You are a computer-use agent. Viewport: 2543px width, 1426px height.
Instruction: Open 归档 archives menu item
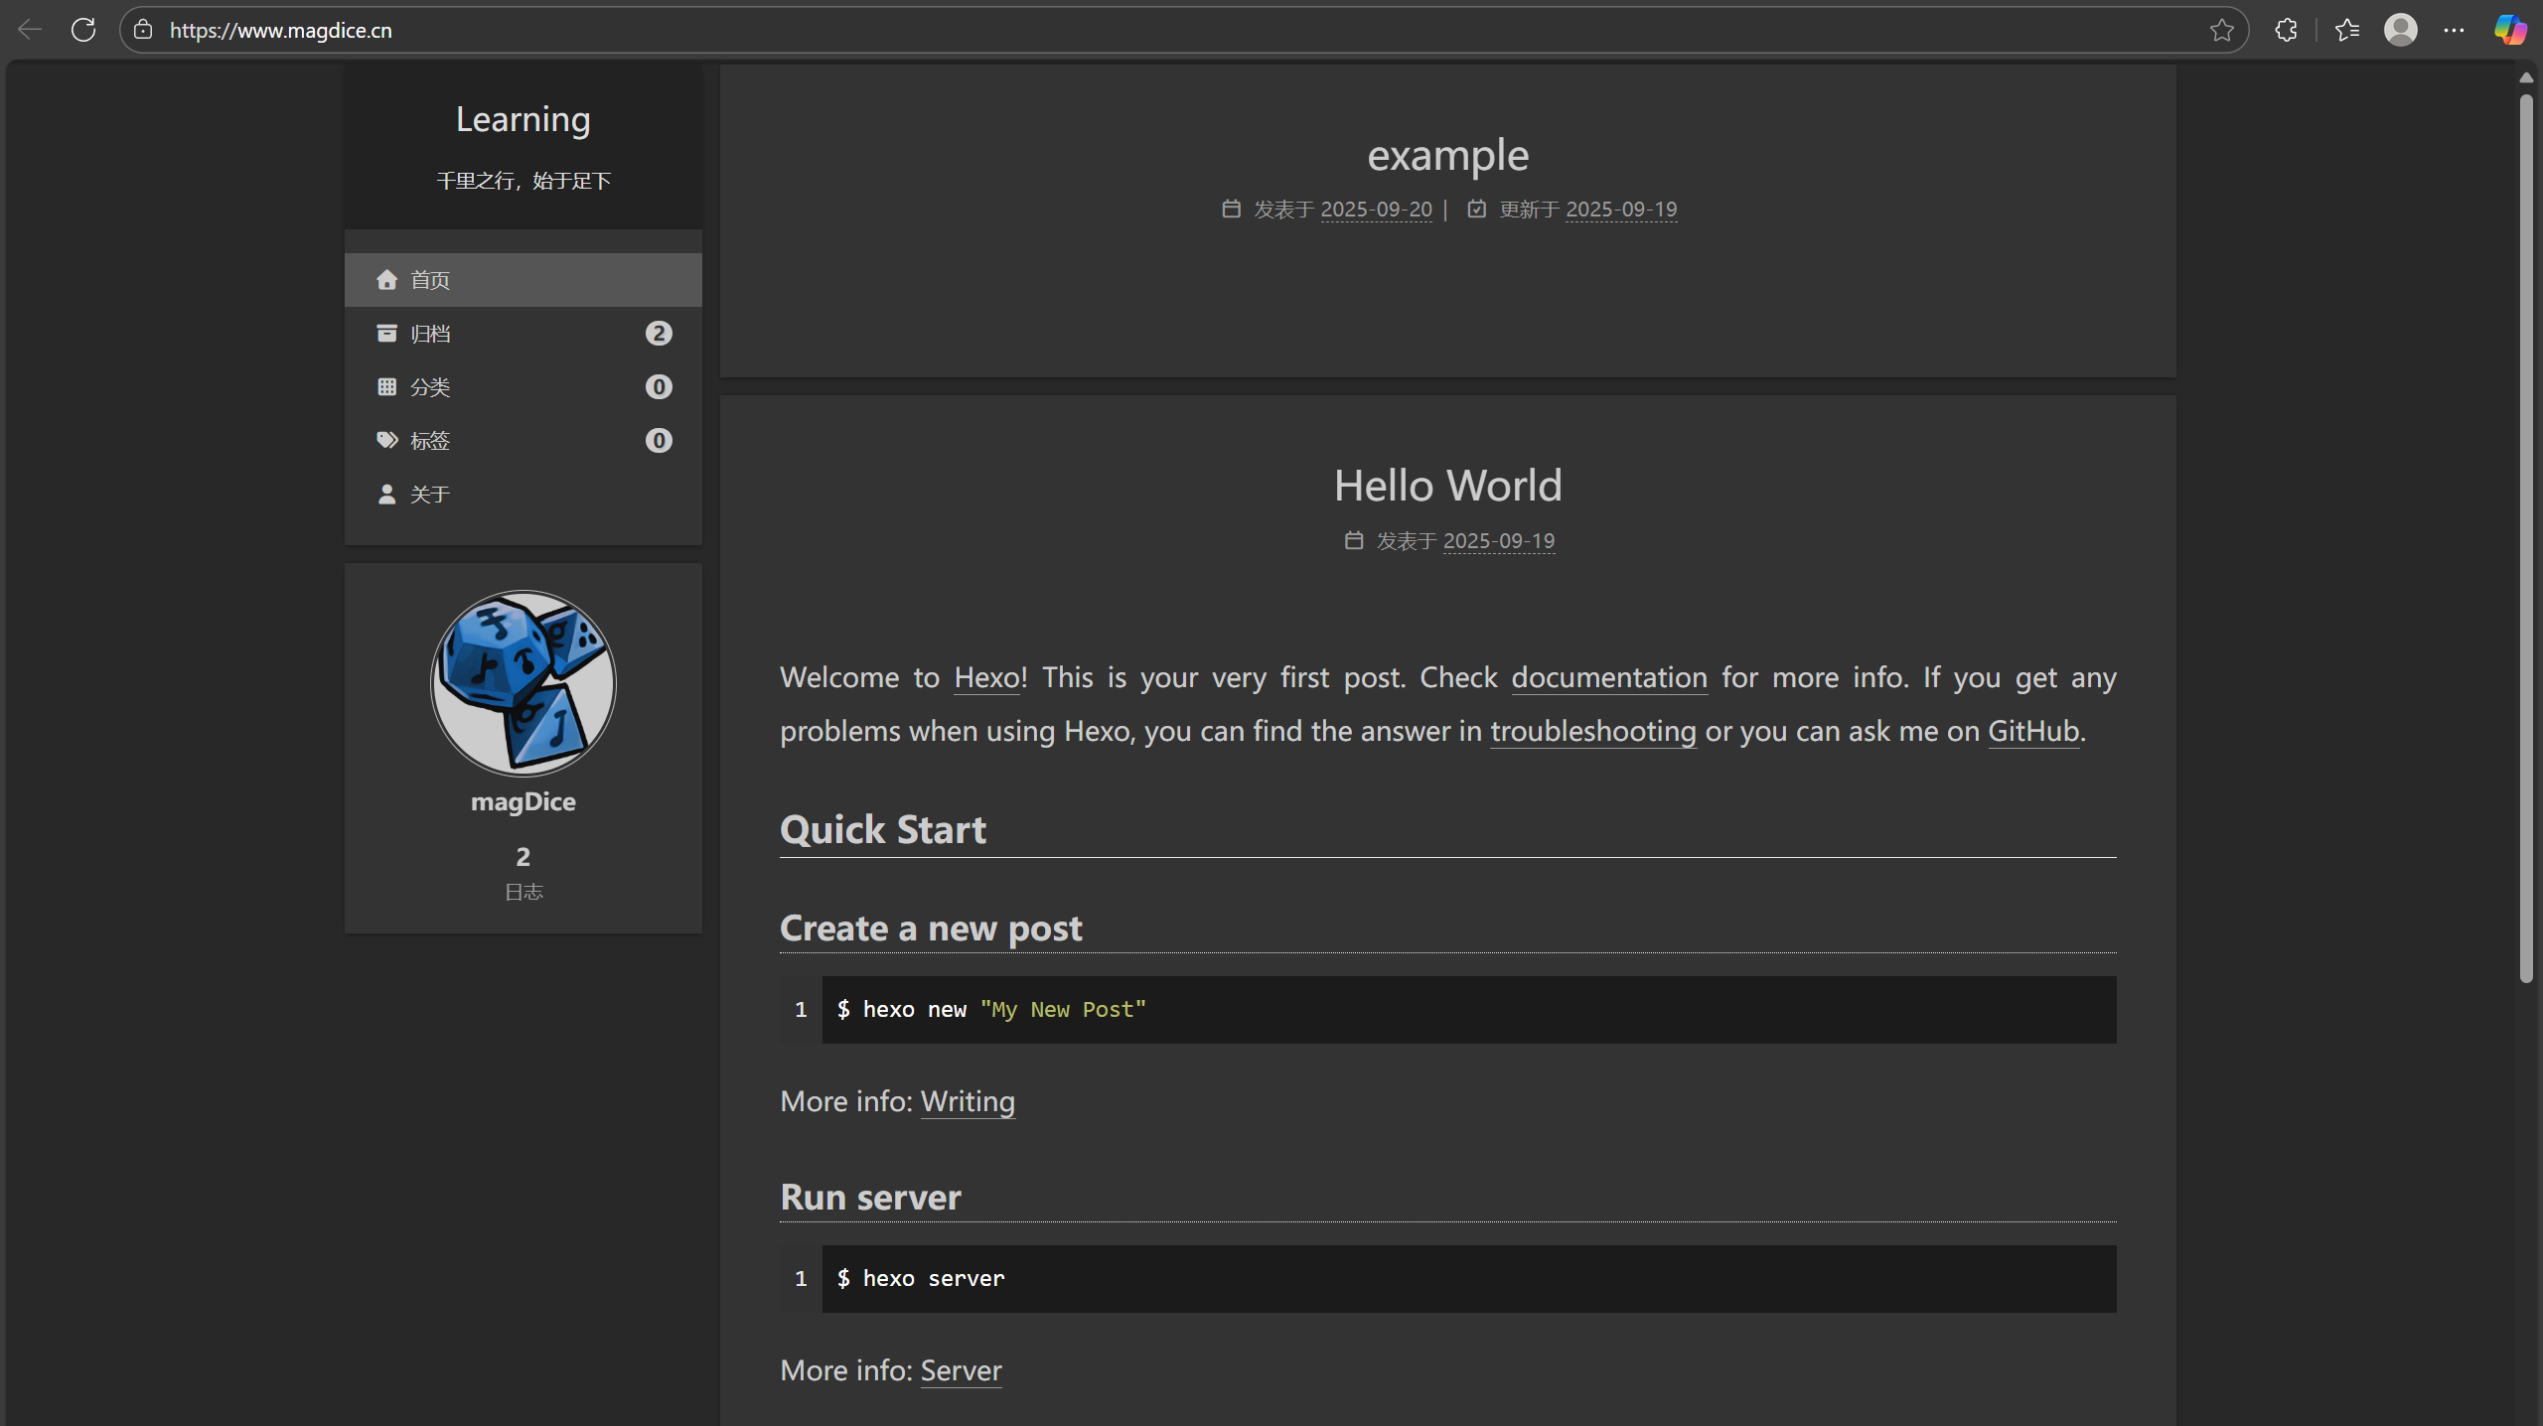coord(429,334)
